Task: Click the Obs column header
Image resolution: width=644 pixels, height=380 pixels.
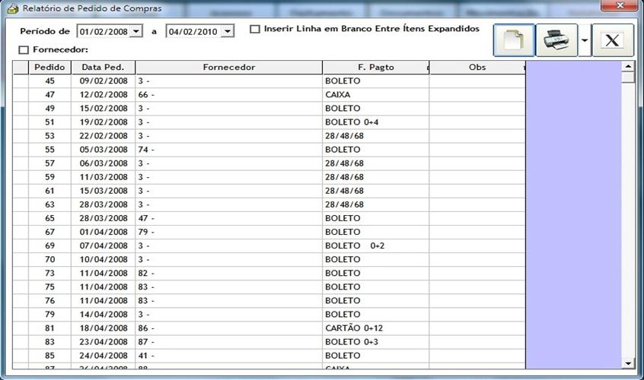Action: tap(477, 67)
